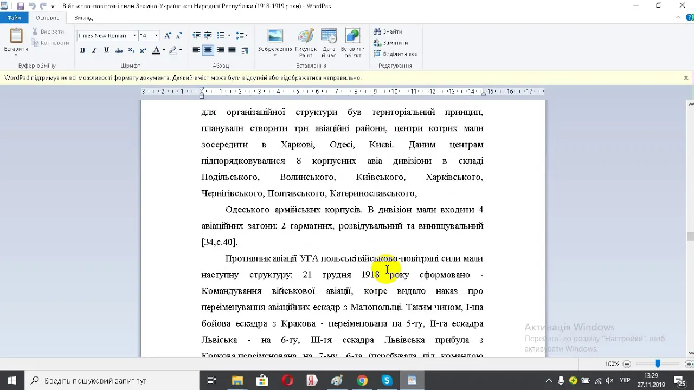The height and width of the screenshot is (390, 694).
Task: Apply the current font text color
Action: 156,50
